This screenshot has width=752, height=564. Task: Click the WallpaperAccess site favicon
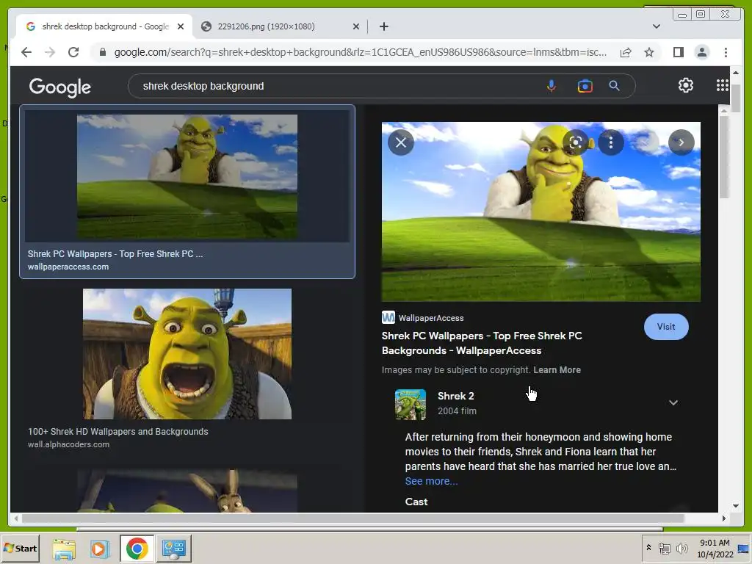point(388,317)
